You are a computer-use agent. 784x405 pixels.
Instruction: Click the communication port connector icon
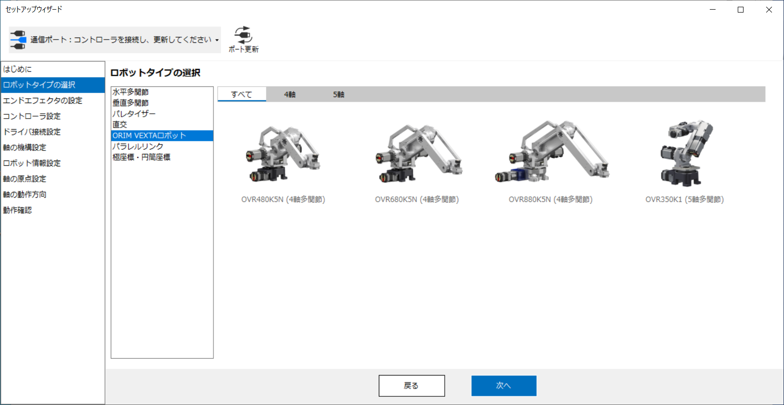pos(18,40)
